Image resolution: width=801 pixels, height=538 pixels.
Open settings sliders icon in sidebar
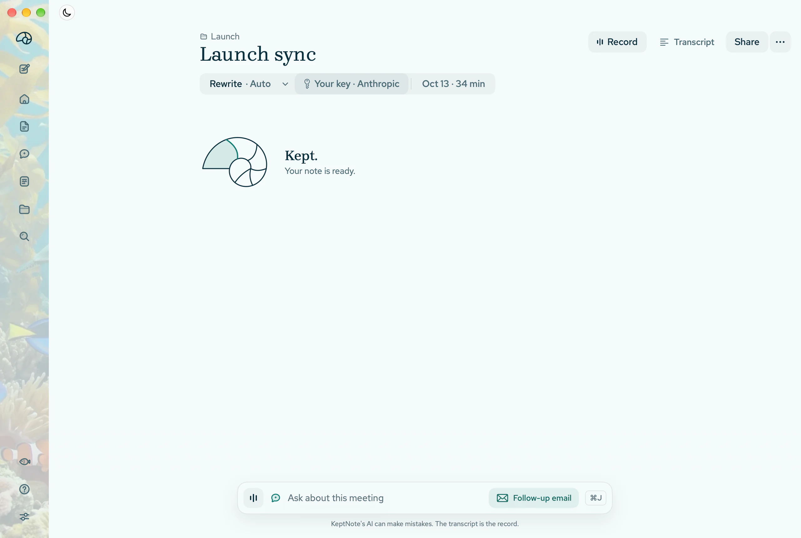point(24,516)
